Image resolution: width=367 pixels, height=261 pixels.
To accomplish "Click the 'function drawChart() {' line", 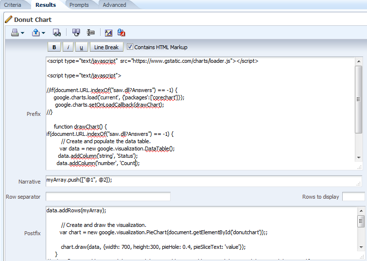I will click(x=80, y=127).
